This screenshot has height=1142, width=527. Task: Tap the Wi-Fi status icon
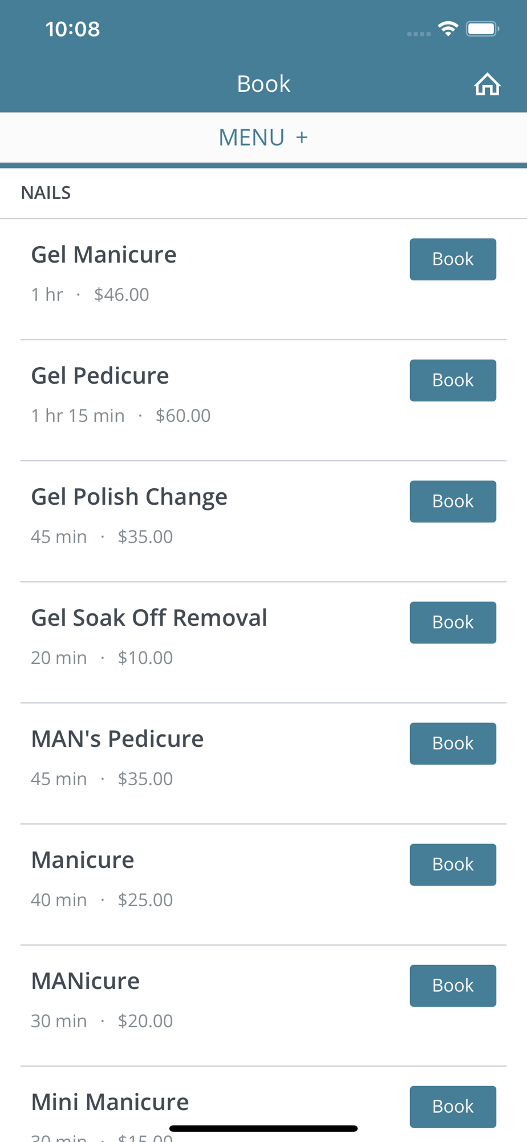tap(448, 29)
